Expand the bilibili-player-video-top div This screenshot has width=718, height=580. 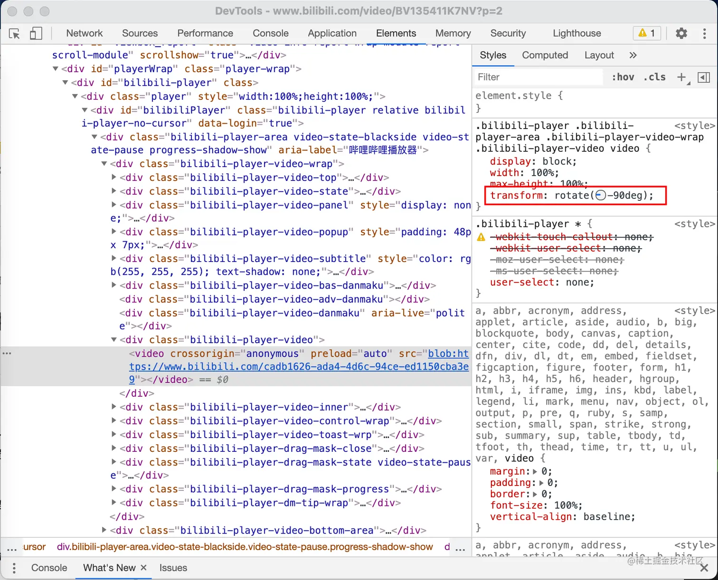(x=114, y=178)
